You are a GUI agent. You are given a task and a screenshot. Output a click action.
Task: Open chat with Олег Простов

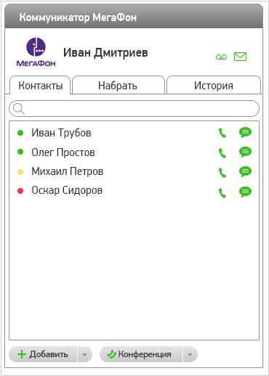pyautogui.click(x=245, y=152)
